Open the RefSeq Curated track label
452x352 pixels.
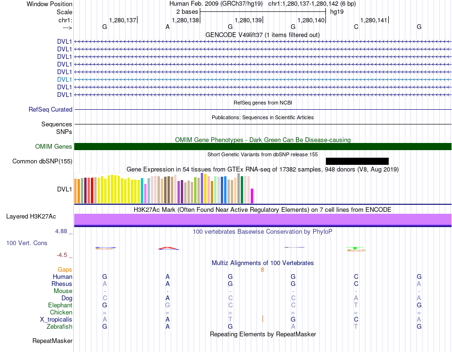click(x=50, y=109)
